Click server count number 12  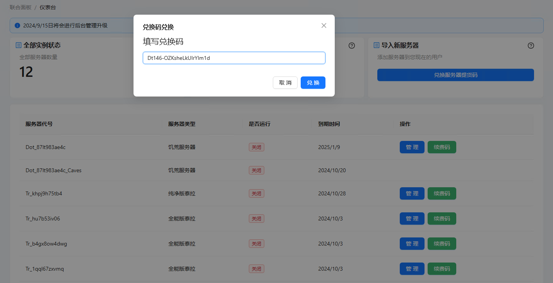26,72
